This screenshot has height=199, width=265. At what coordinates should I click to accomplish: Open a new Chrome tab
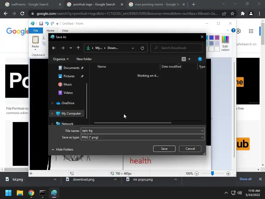pyautogui.click(x=194, y=5)
